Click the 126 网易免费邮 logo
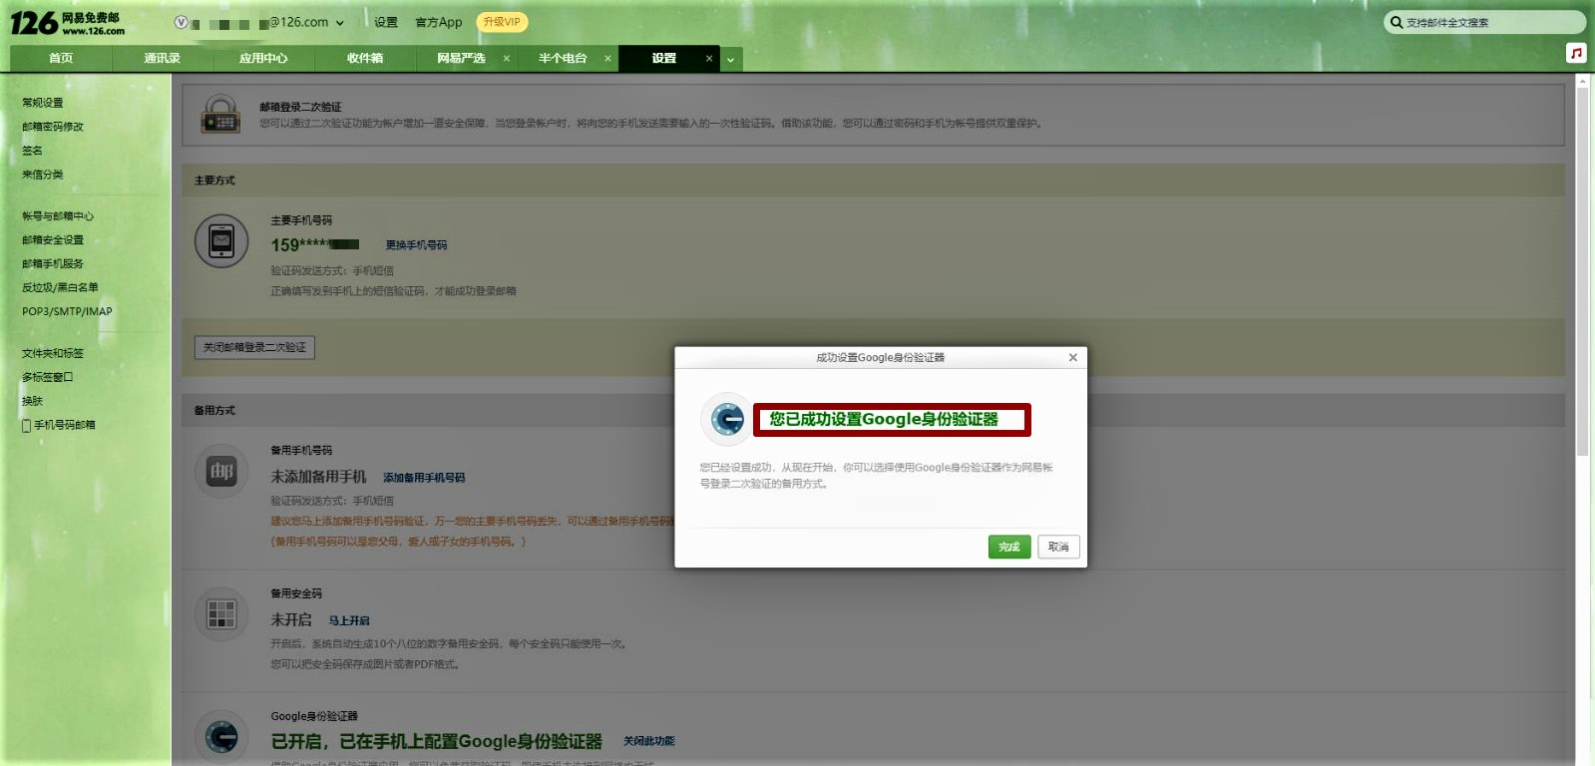Viewport: 1595px width, 766px height. (67, 23)
